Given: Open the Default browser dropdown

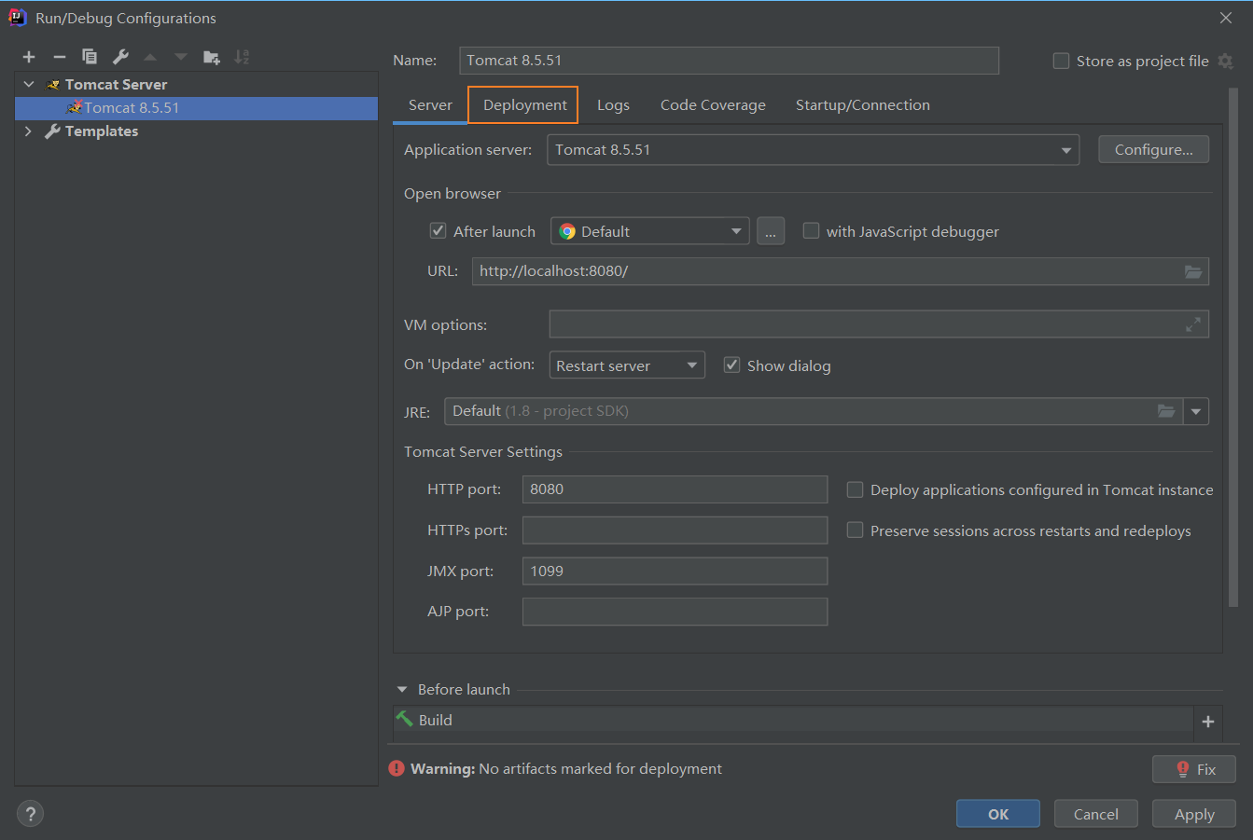Looking at the screenshot, I should tap(650, 231).
